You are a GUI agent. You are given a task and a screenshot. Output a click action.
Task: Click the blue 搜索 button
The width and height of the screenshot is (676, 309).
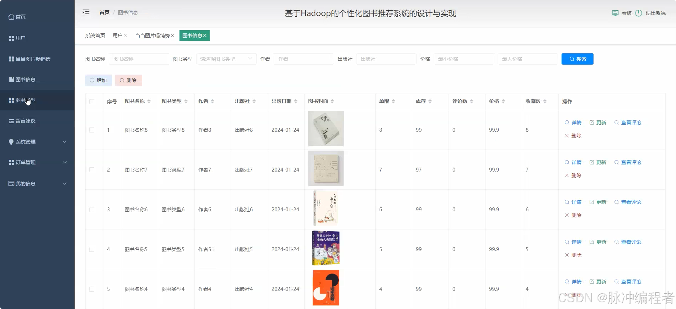pos(578,59)
